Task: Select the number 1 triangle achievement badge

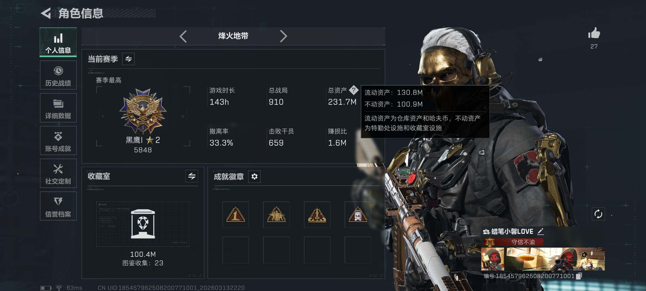Action: pos(236,215)
